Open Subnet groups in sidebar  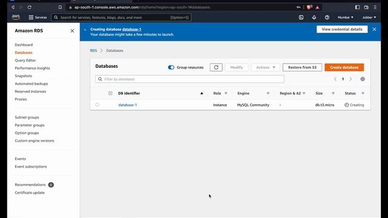click(x=27, y=117)
